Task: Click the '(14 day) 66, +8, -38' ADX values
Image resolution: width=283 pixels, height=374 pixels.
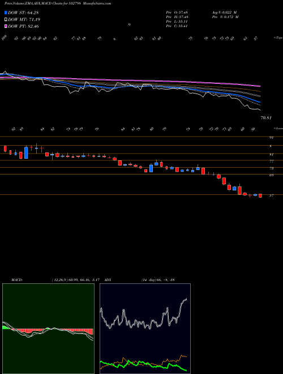Action: click(x=158, y=280)
